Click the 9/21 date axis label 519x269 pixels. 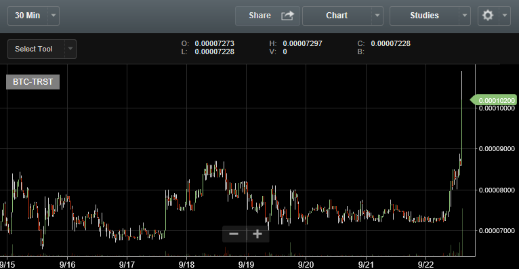pyautogui.click(x=366, y=265)
